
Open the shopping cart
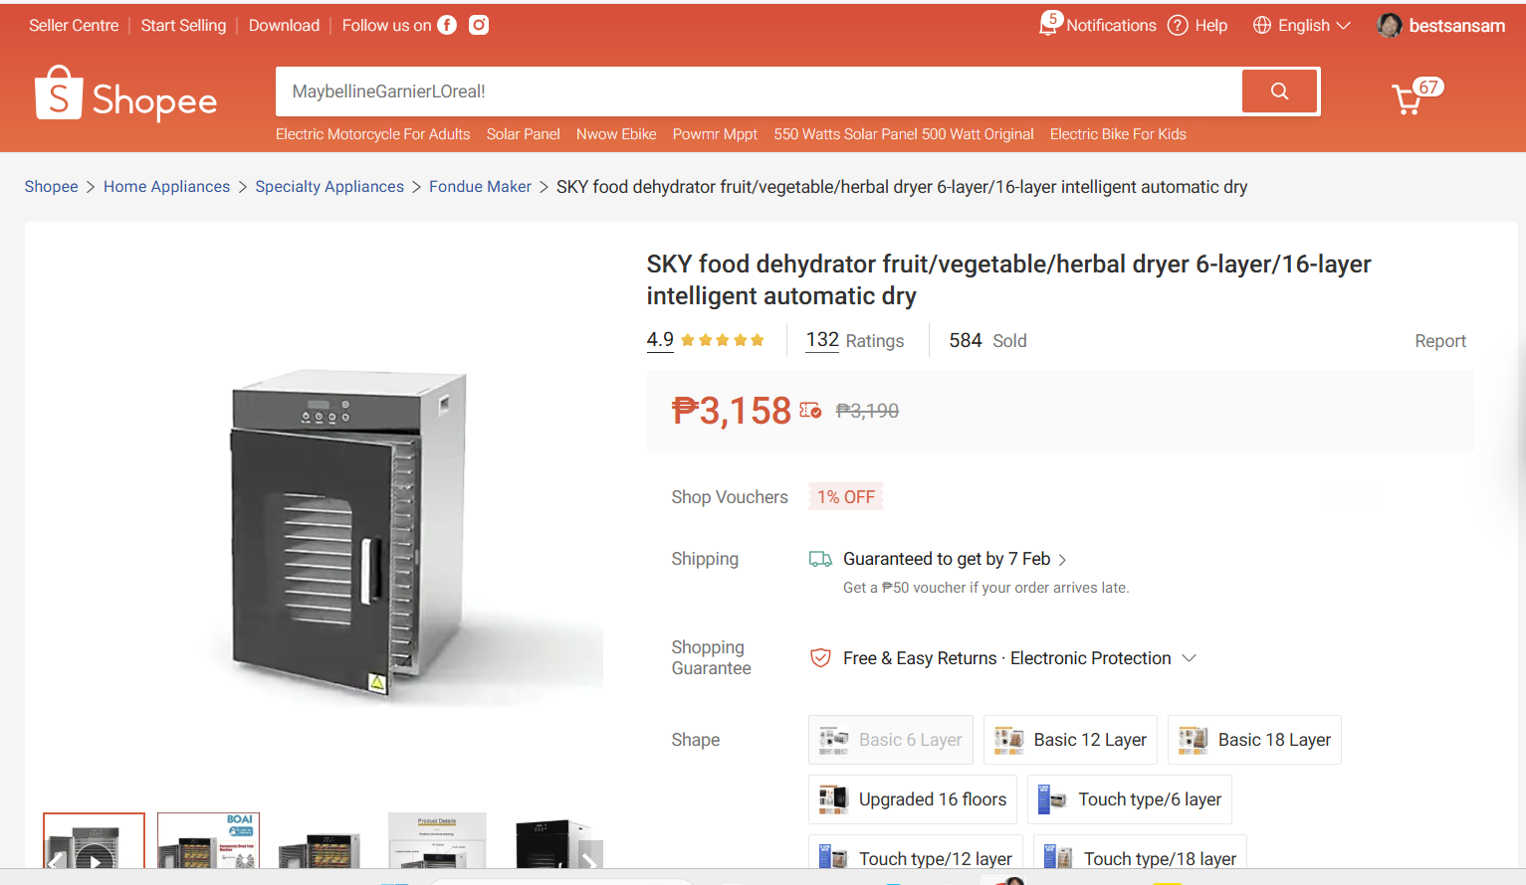coord(1409,98)
